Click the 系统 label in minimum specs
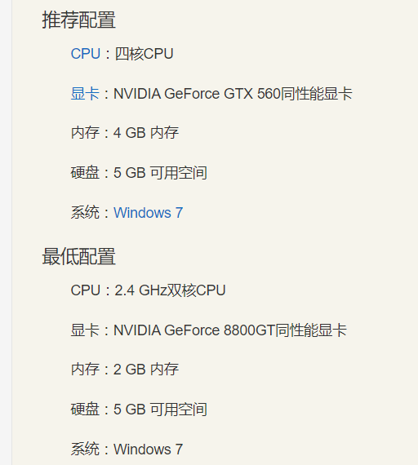Viewport: 418px width, 465px height. [x=85, y=449]
